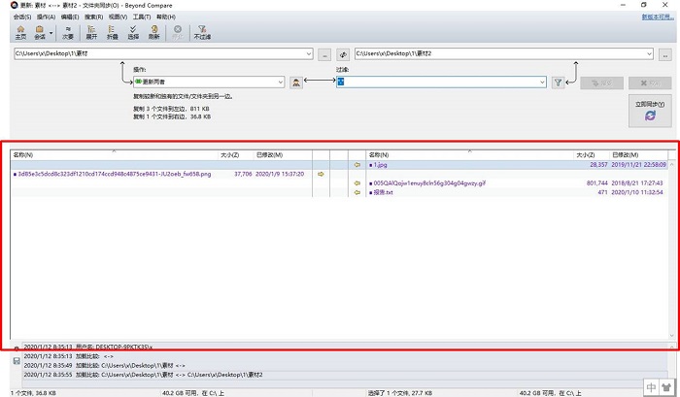Refresh the comparison with 刷新 icon
Viewport: 680px width, 397px height.
(153, 31)
